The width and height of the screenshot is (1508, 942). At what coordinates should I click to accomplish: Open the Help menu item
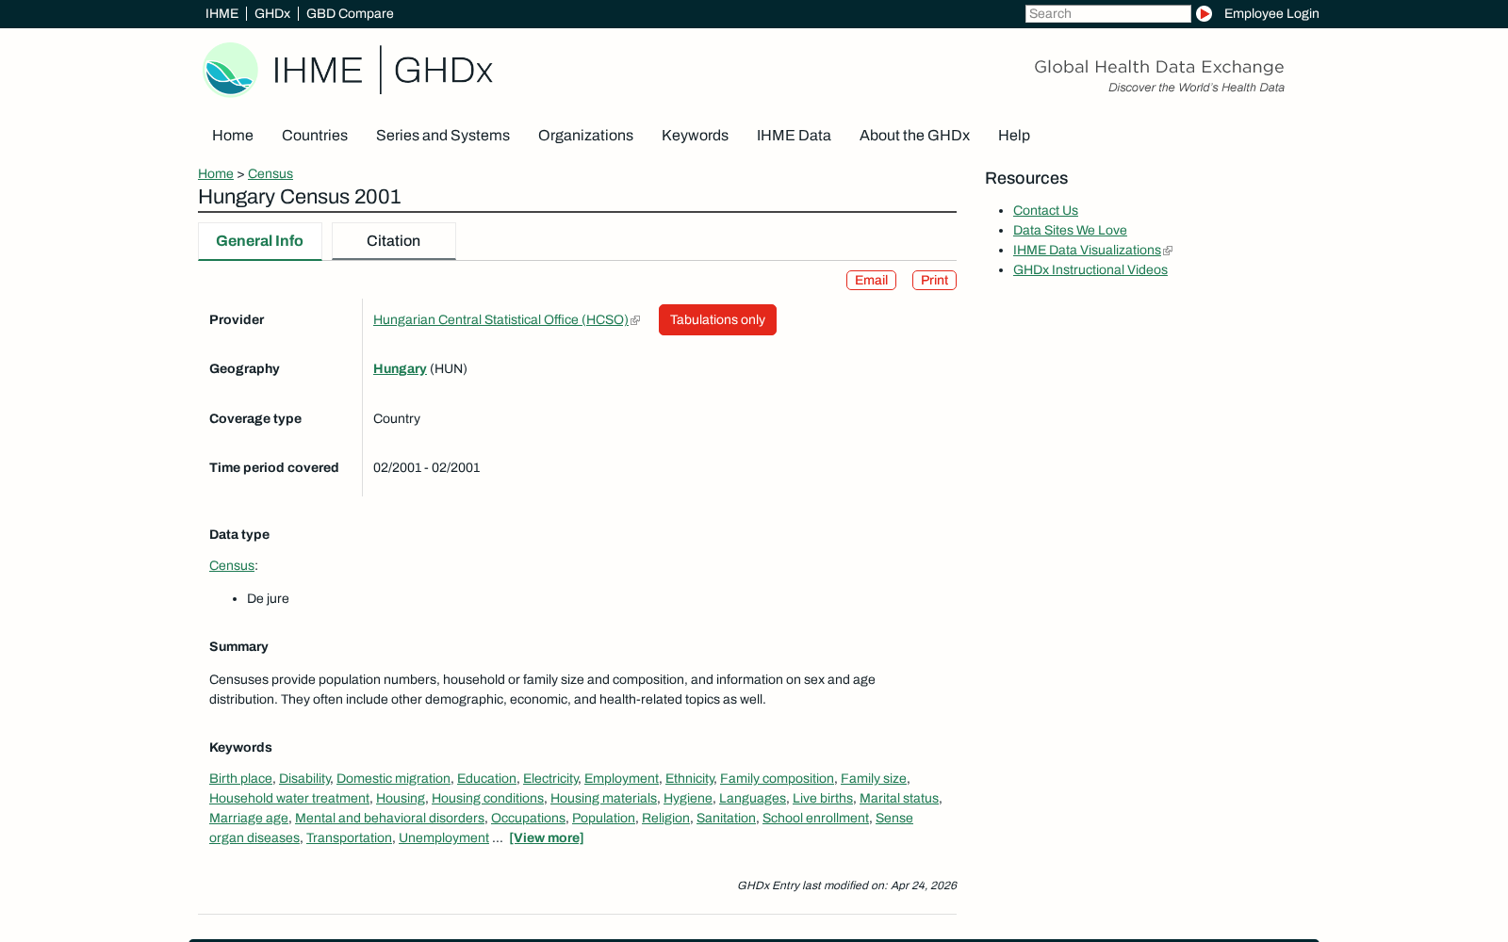1014,136
